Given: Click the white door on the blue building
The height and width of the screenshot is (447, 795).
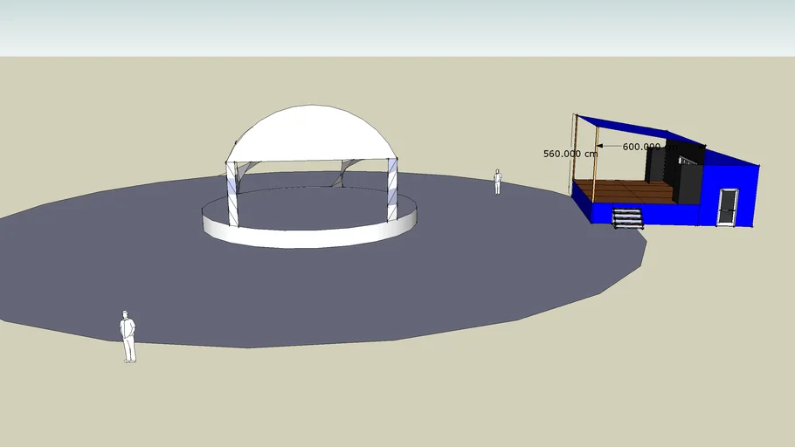Looking at the screenshot, I should click(727, 206).
